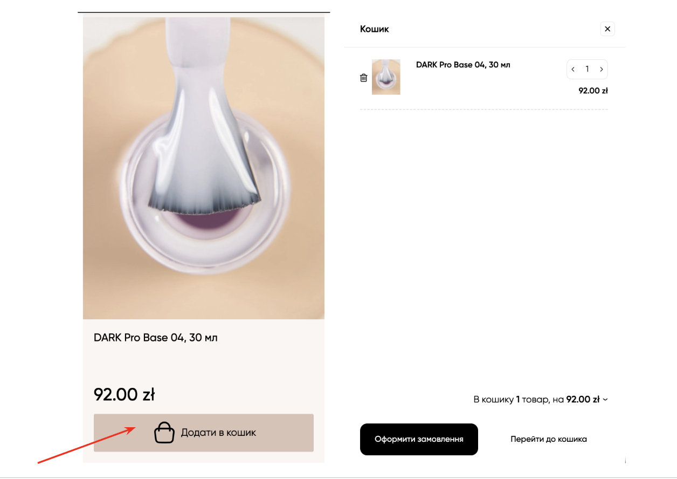Click the large 92.00 zł product price

click(x=125, y=394)
